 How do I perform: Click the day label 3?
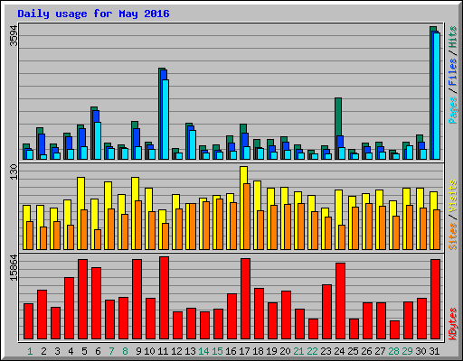point(57,351)
